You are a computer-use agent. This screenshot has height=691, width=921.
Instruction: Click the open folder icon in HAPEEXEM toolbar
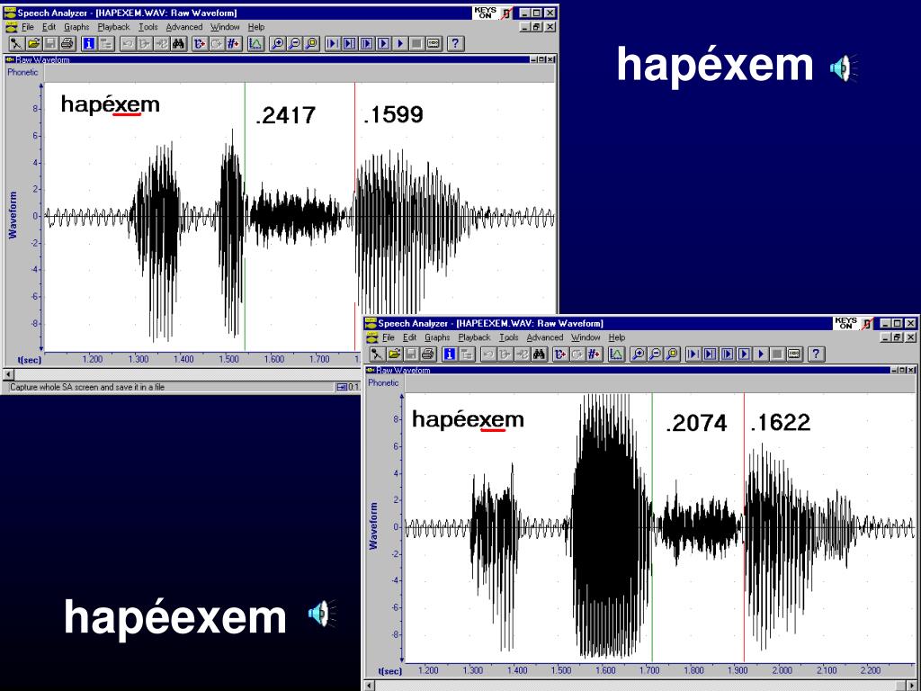[x=394, y=354]
